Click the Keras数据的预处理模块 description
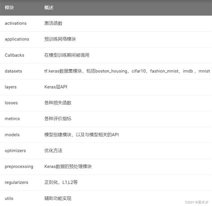 click(68, 166)
